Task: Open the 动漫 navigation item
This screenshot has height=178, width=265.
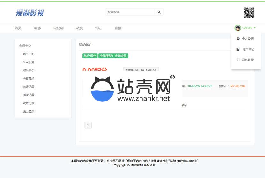Action: pyautogui.click(x=79, y=28)
